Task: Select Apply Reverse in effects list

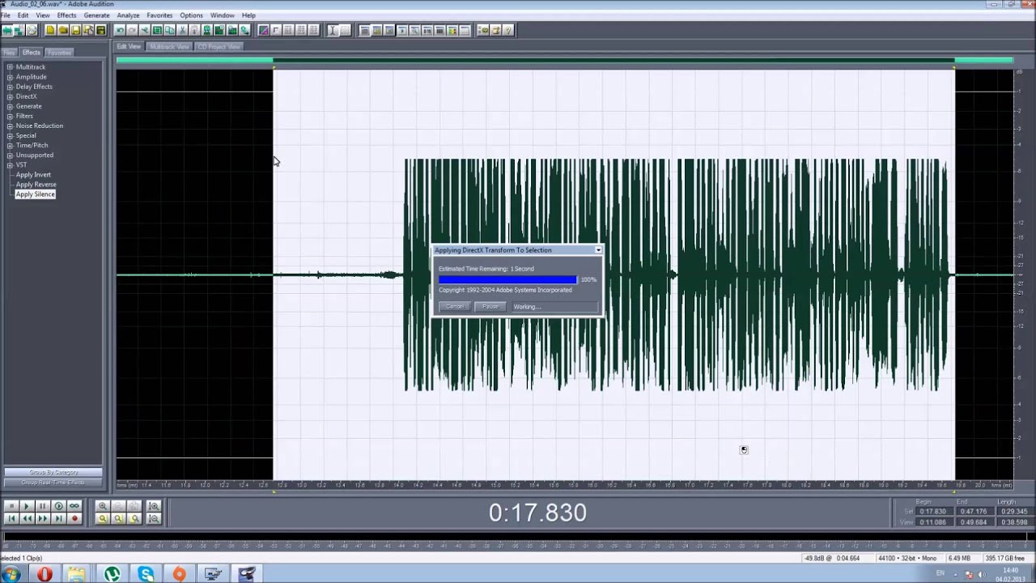Action: coord(36,185)
